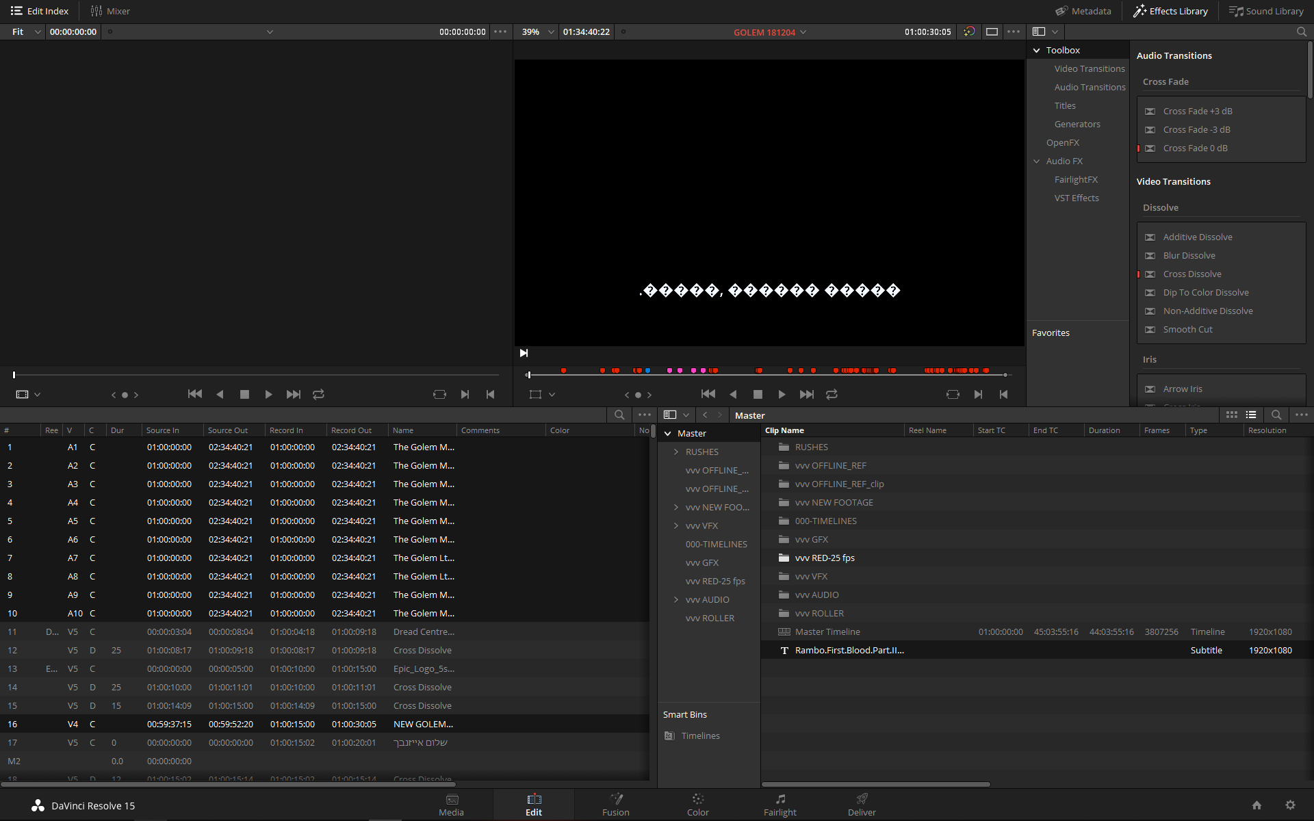Open the source viewer Fit zoom dropdown
Viewport: 1314px width, 821px height.
tap(27, 31)
